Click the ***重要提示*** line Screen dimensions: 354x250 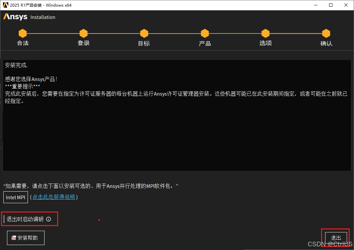tap(22, 86)
